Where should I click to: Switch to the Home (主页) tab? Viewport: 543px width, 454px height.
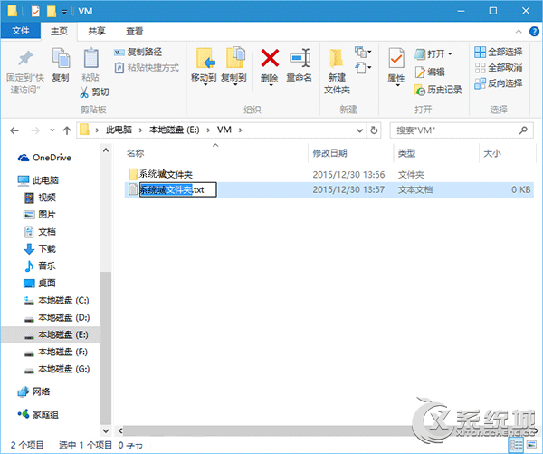[59, 31]
